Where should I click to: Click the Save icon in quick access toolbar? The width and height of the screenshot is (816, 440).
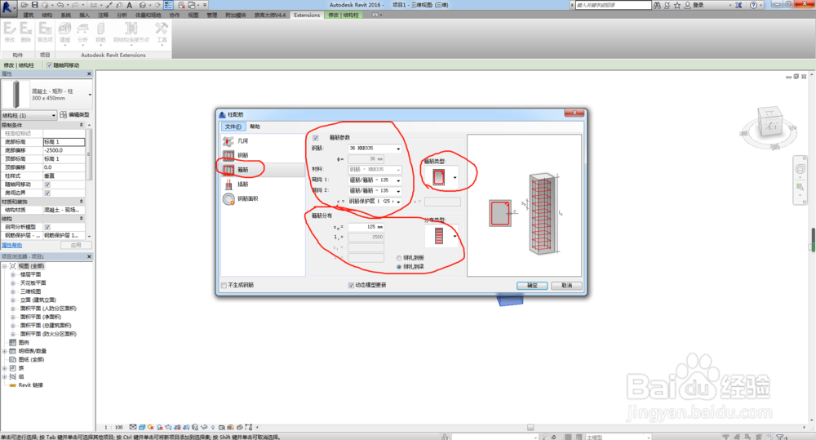click(x=34, y=5)
